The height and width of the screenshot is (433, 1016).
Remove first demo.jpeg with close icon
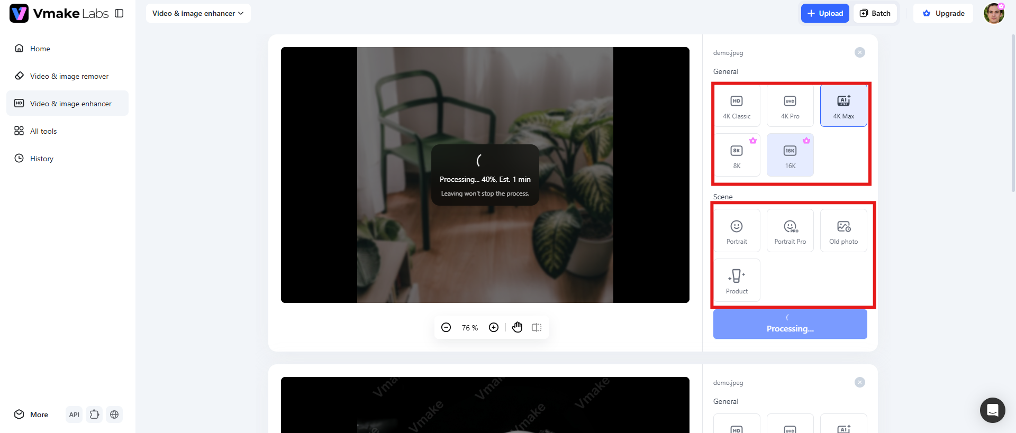(x=860, y=52)
